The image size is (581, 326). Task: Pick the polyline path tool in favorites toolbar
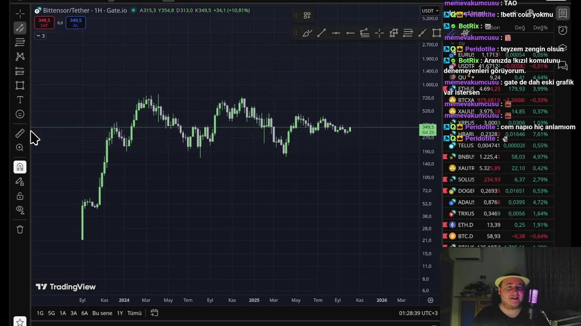394,33
